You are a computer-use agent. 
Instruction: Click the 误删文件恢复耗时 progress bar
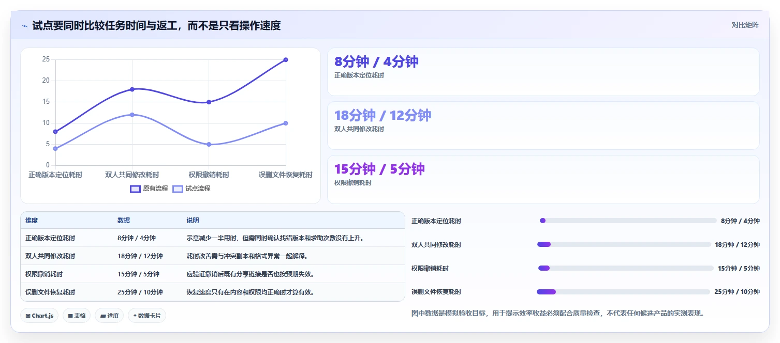pos(623,292)
